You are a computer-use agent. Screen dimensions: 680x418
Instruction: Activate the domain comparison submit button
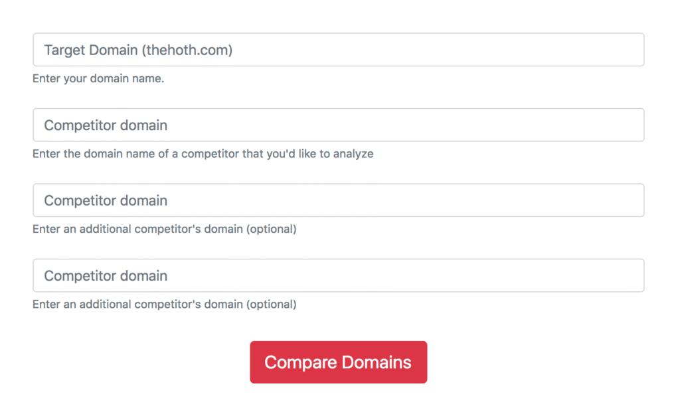[x=339, y=362]
